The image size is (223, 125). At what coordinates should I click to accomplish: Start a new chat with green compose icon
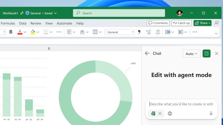[x=207, y=54]
